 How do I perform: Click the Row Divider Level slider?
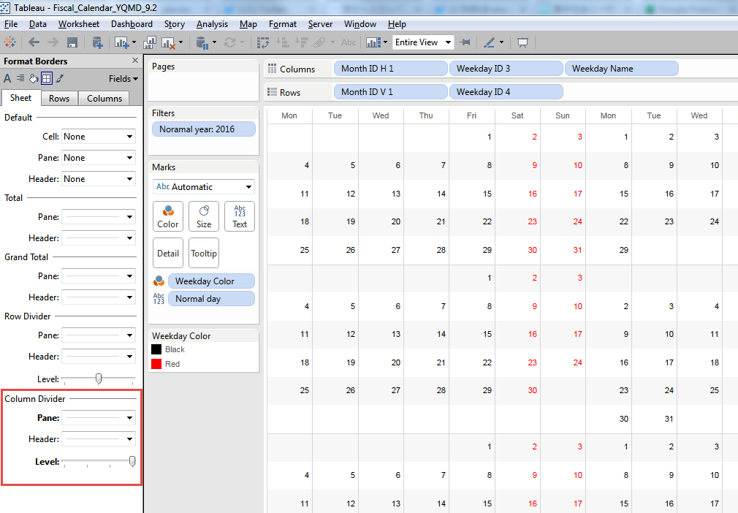[99, 379]
